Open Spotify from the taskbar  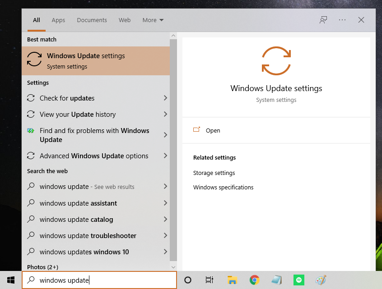[x=299, y=280]
